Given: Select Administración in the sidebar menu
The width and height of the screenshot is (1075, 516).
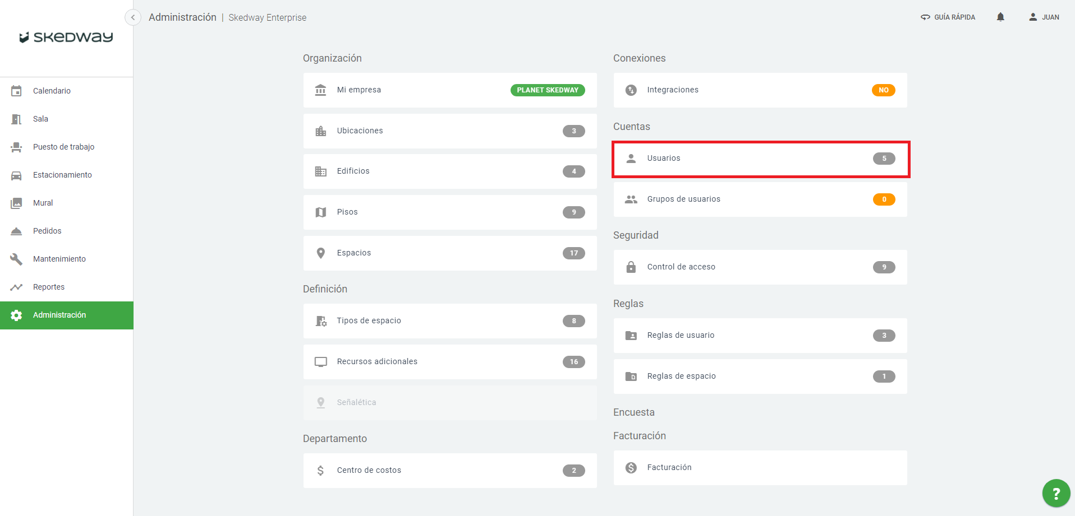Looking at the screenshot, I should (59, 315).
